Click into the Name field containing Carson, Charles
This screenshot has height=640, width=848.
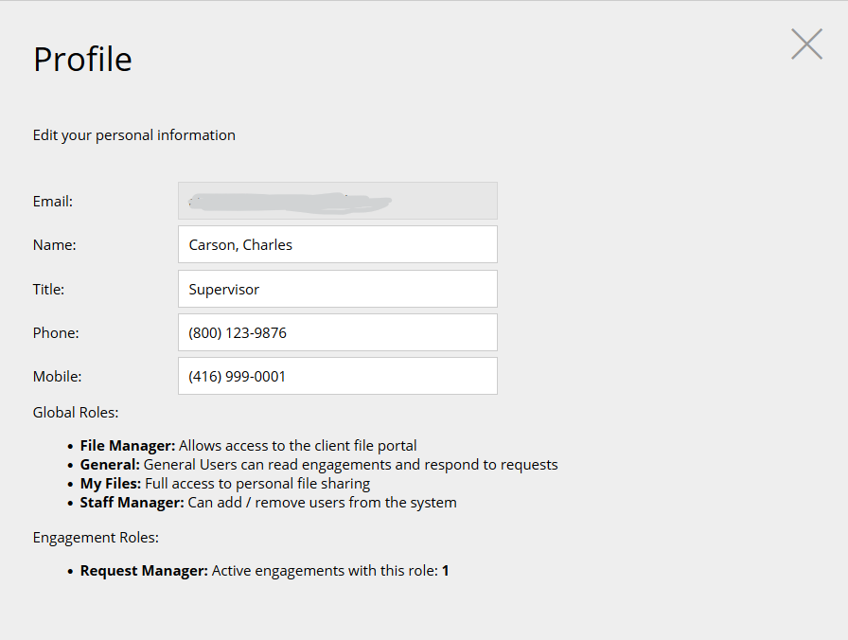pos(337,244)
